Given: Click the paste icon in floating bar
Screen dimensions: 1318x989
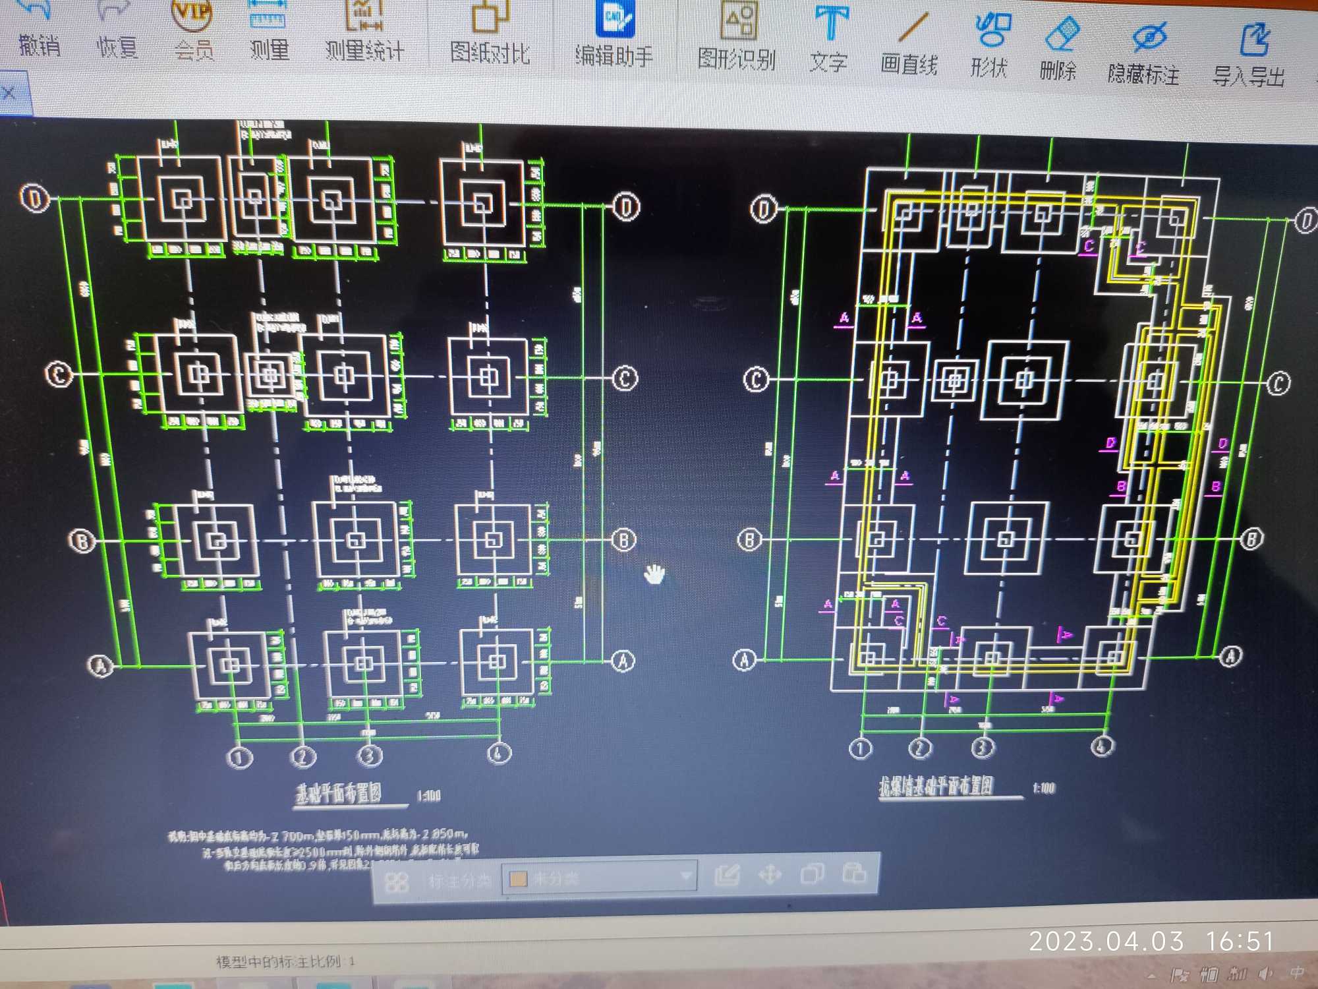Looking at the screenshot, I should pos(854,872).
